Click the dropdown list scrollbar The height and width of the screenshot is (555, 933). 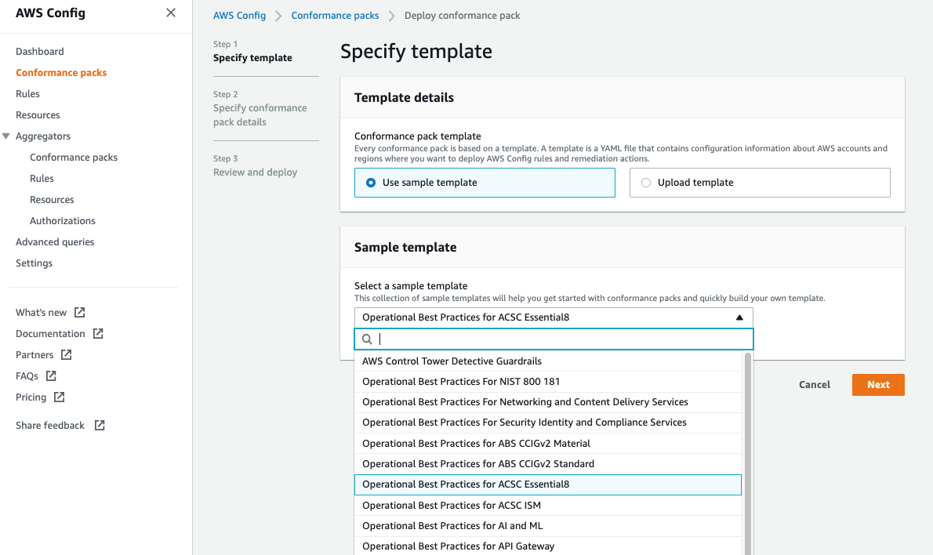(748, 453)
